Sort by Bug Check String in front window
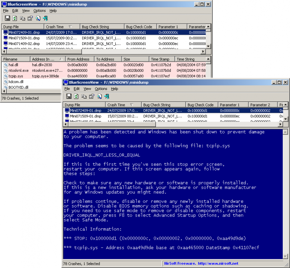Image resolution: width=290 pixels, height=268 pixels. pos(163,105)
